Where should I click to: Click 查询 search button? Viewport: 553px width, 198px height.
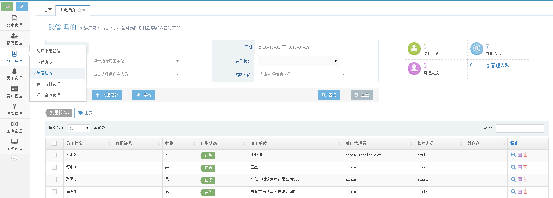pyautogui.click(x=329, y=95)
